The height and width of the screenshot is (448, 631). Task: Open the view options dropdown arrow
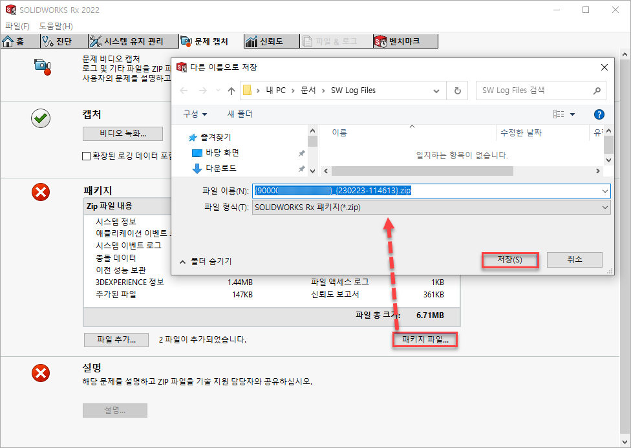pyautogui.click(x=572, y=114)
